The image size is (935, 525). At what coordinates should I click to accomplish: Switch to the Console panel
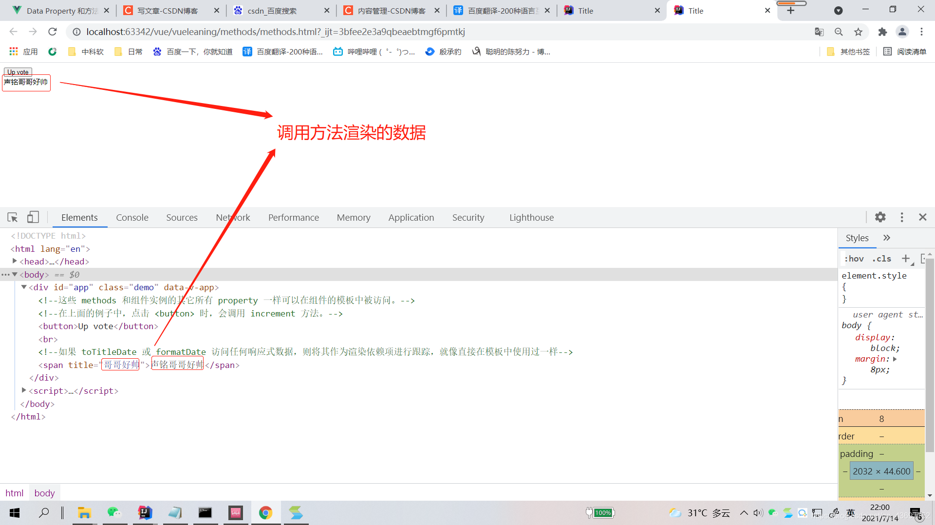(132, 217)
